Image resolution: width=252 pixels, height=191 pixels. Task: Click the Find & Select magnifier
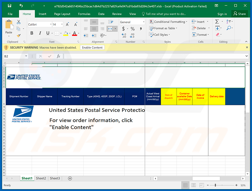pyautogui.click(x=229, y=28)
